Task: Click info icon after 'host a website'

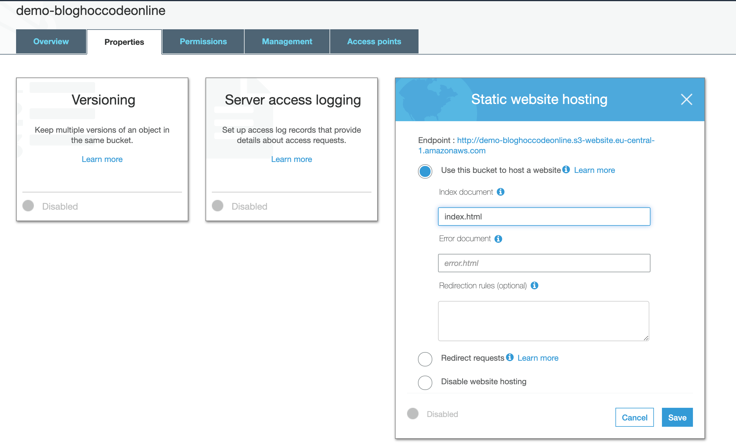Action: click(566, 169)
